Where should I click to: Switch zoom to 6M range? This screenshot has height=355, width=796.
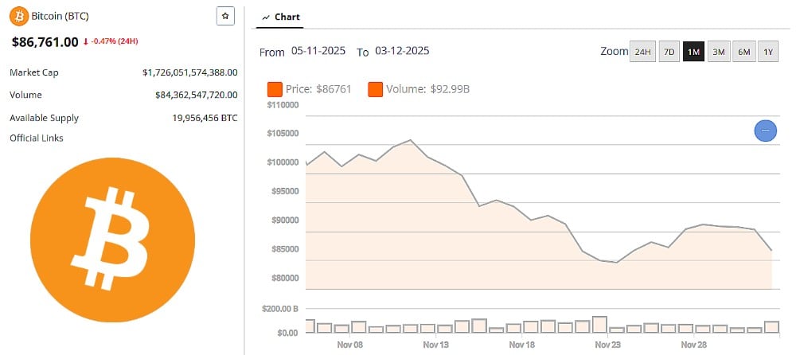click(x=743, y=52)
